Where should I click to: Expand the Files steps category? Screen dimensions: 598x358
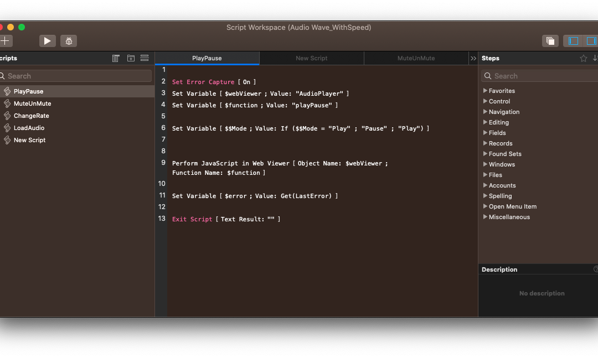coord(485,175)
